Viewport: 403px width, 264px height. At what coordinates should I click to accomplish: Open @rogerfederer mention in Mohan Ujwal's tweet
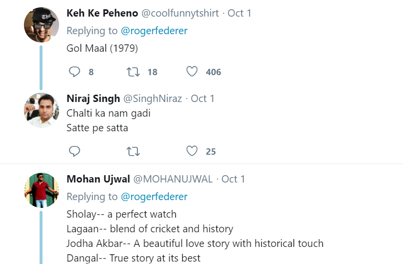pyautogui.click(x=154, y=197)
